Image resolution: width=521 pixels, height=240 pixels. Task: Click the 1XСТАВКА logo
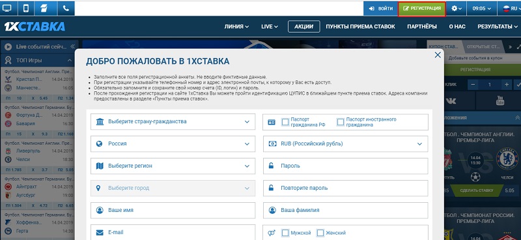[x=35, y=26]
